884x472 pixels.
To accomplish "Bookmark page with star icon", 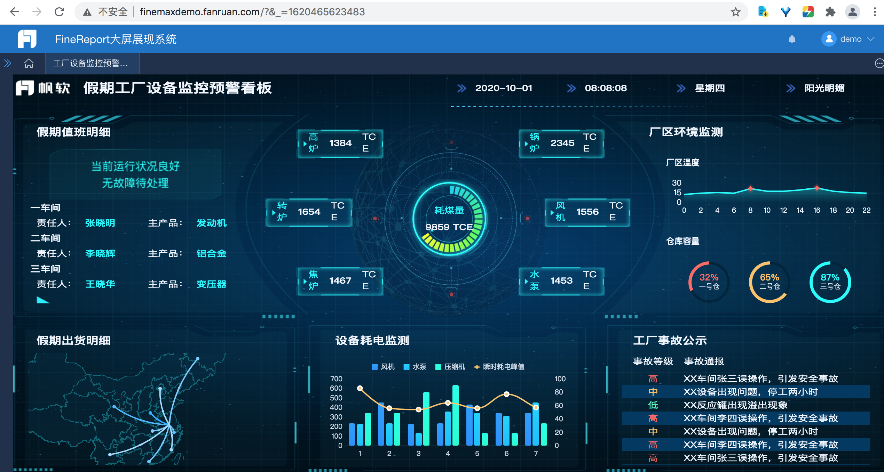I will coord(735,12).
